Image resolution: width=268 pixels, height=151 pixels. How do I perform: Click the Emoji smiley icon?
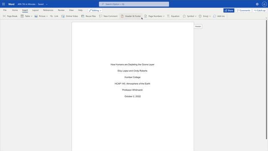point(200,16)
